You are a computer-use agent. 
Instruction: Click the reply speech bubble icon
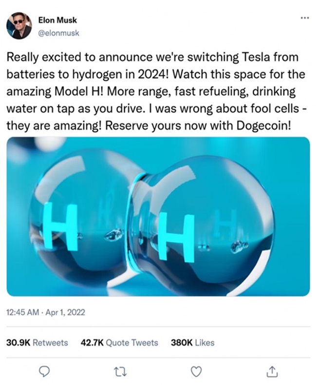[44, 371]
